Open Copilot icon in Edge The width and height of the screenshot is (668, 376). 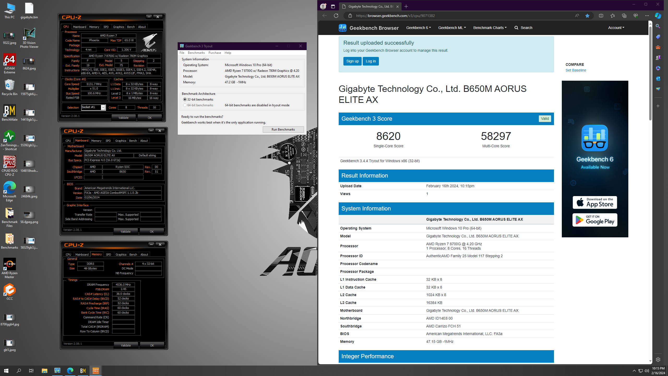pyautogui.click(x=658, y=16)
